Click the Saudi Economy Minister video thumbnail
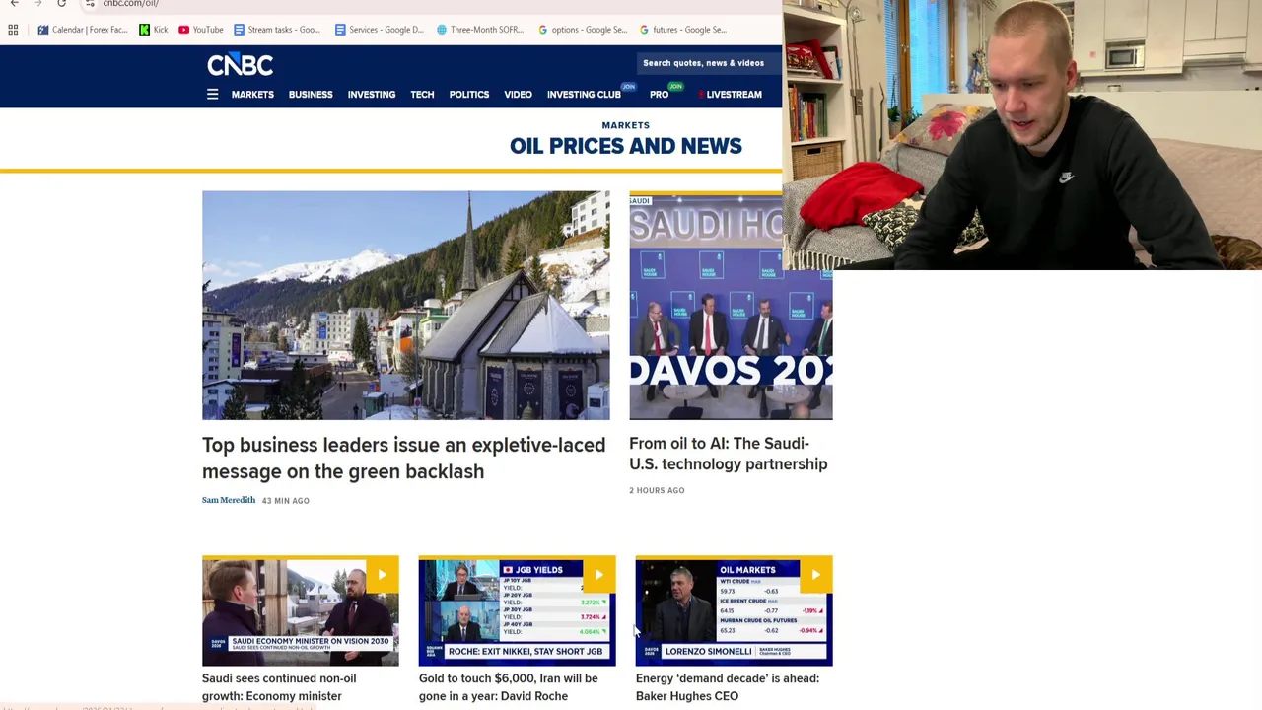 coord(301,611)
